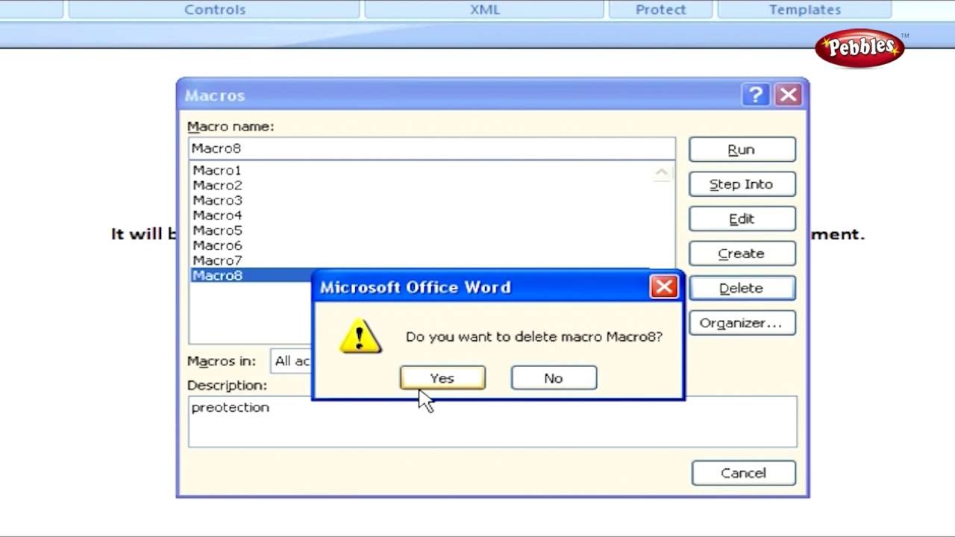This screenshot has width=955, height=537.
Task: Click the Edit macro button
Action: point(742,219)
